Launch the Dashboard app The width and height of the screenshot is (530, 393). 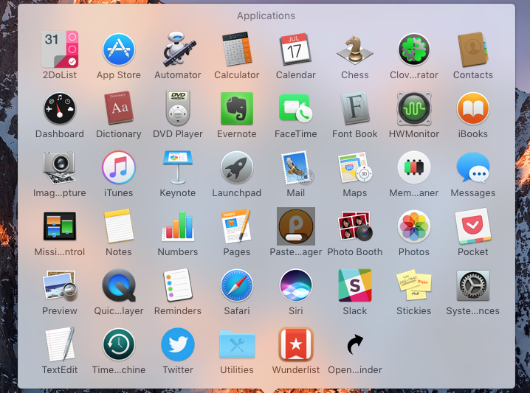click(x=60, y=108)
